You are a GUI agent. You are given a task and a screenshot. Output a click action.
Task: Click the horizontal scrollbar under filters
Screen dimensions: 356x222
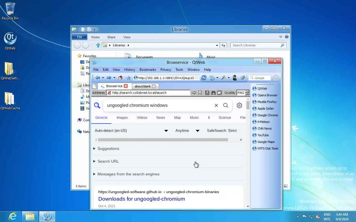163,140
